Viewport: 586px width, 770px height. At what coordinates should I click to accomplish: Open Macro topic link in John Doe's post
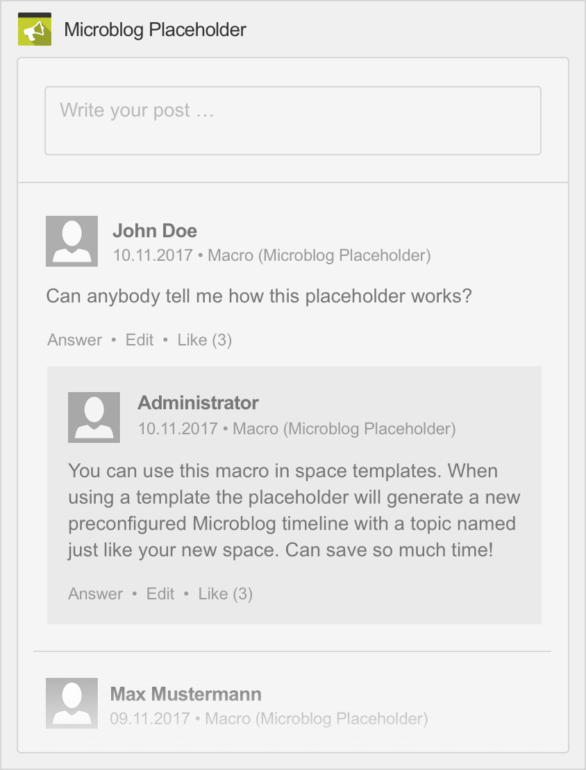click(x=319, y=255)
